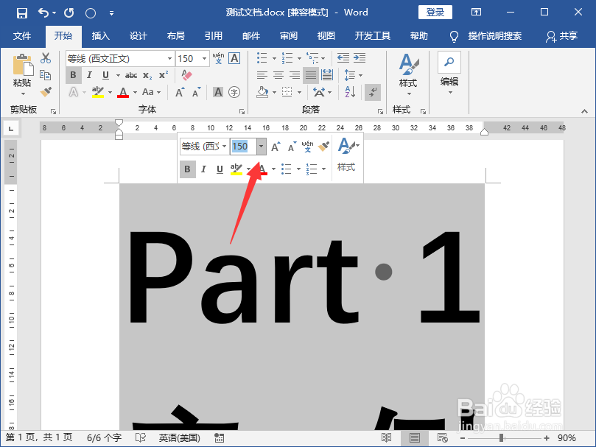This screenshot has width=596, height=447.
Task: Toggle italic in the mini toolbar
Action: [203, 169]
